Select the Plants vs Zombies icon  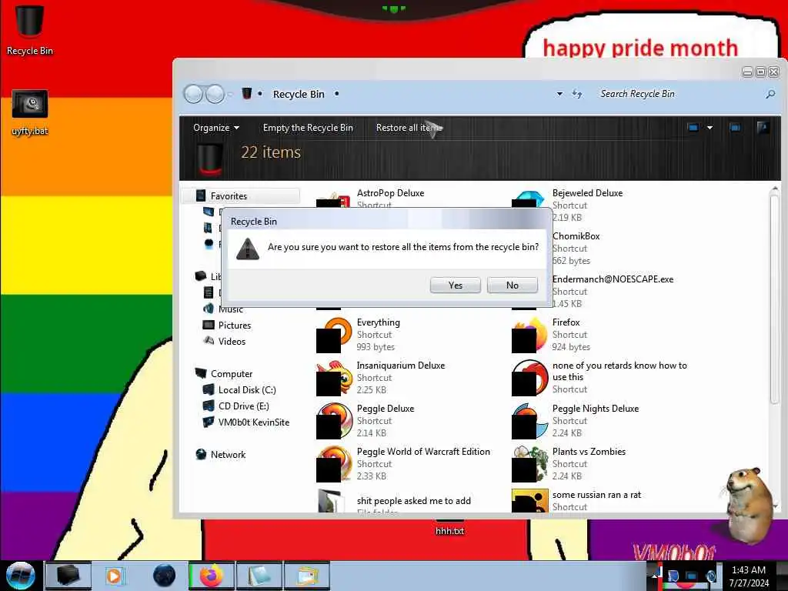[x=529, y=464]
